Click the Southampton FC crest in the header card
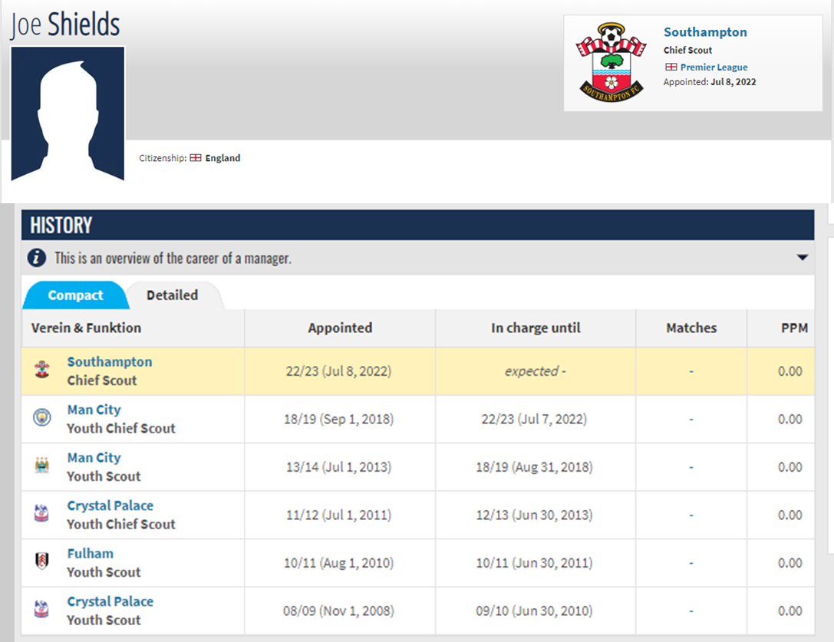The width and height of the screenshot is (834, 642). pyautogui.click(x=611, y=63)
